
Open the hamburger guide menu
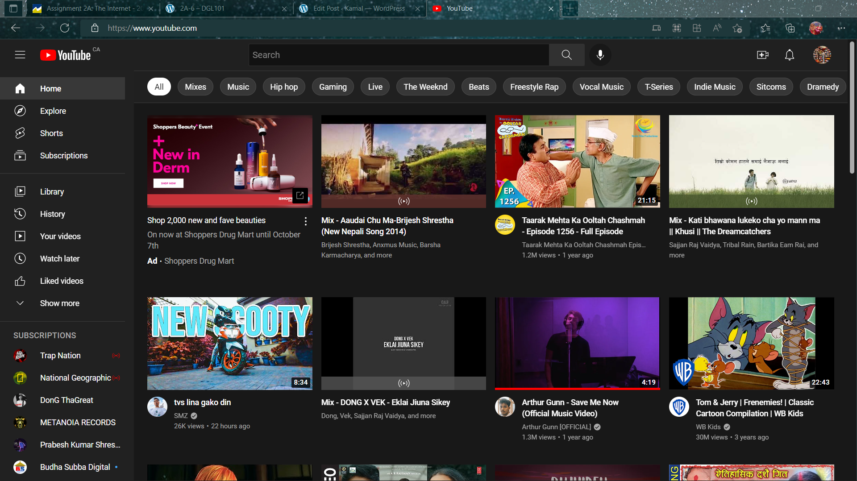[20, 55]
